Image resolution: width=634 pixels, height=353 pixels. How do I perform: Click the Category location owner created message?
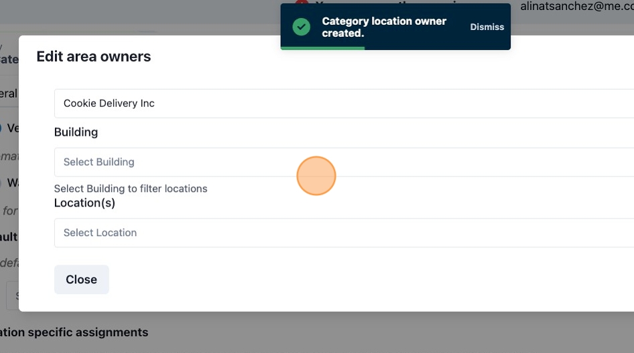(384, 27)
